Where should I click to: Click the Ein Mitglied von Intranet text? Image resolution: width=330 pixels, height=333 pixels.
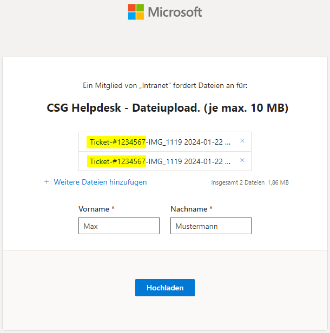[165, 85]
